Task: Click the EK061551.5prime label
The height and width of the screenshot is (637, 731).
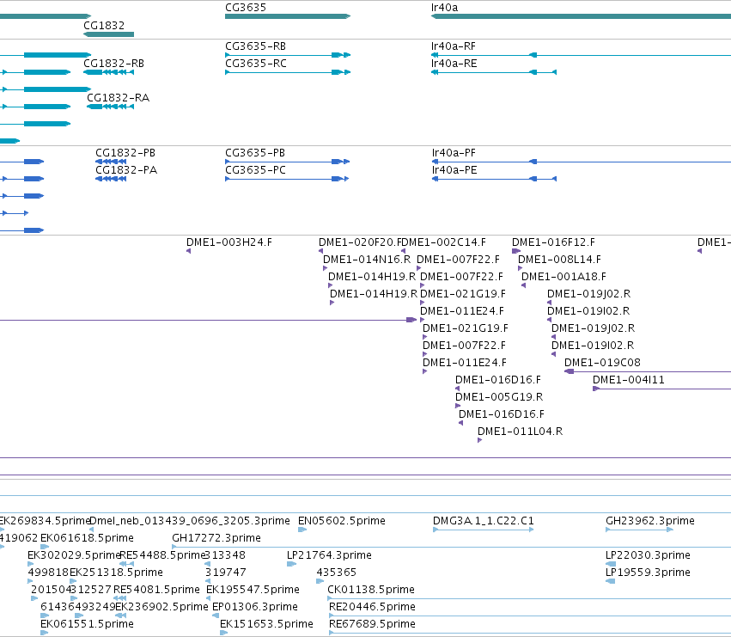Action: 87,624
